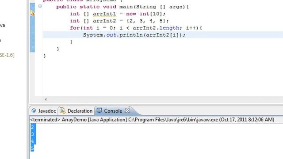Click the arrInt2 array declaration line
The width and height of the screenshot is (283, 159).
coord(119,21)
